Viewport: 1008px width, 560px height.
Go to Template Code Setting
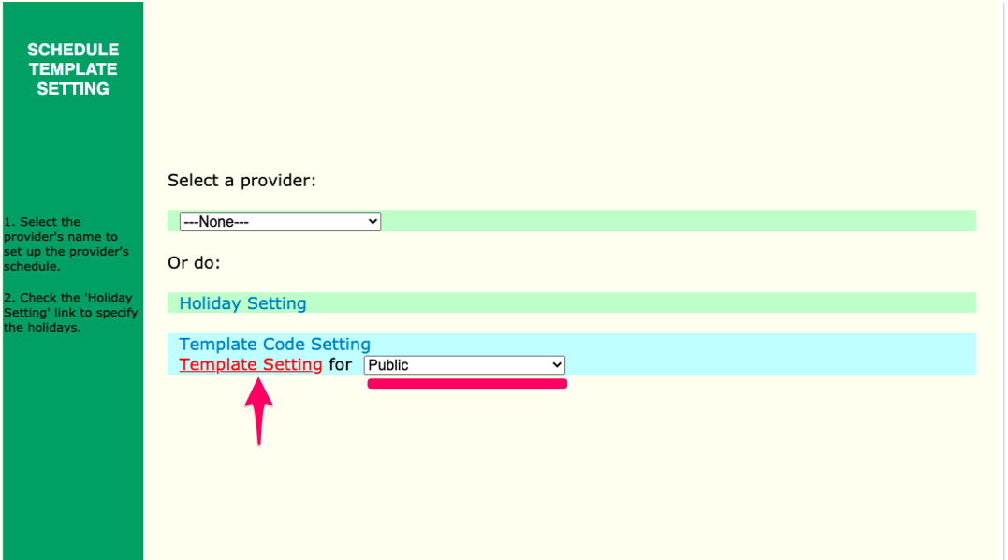click(x=274, y=345)
